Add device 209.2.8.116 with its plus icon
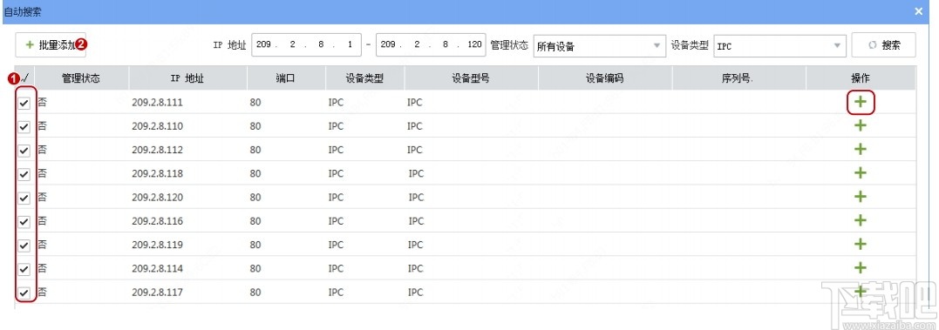This screenshot has width=939, height=330. (x=860, y=220)
